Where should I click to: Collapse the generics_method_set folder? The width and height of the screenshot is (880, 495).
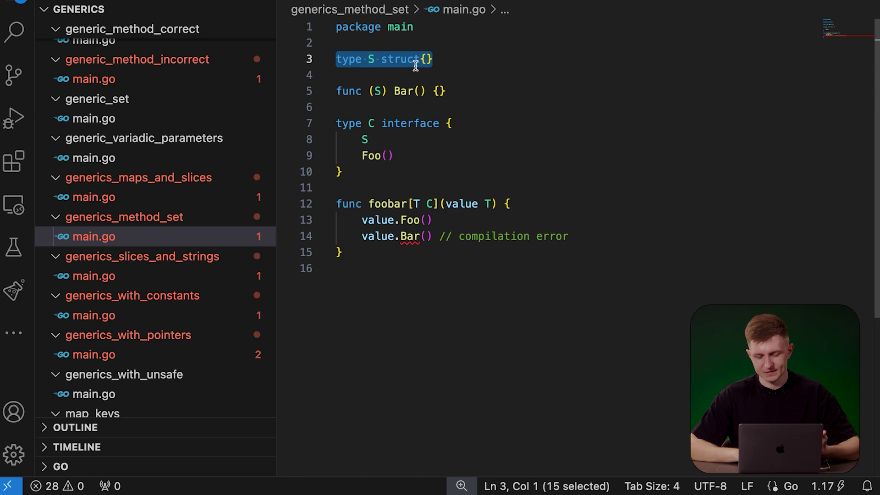[x=124, y=217]
